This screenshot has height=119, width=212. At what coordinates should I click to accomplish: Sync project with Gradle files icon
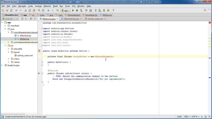click(96, 10)
